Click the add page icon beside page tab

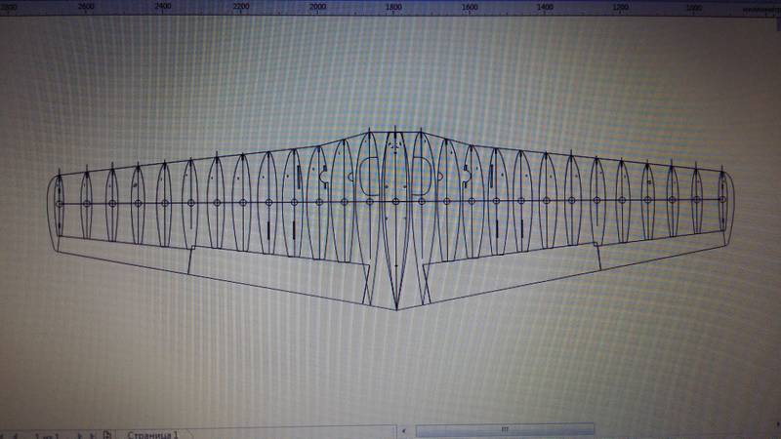coord(108,433)
